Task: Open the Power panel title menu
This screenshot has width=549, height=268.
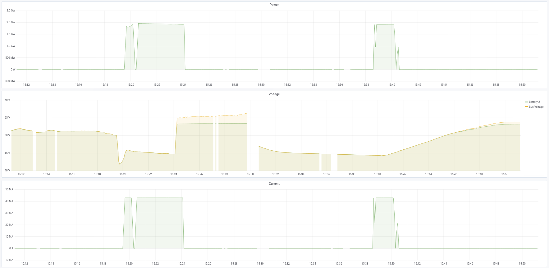Action: coord(274,5)
